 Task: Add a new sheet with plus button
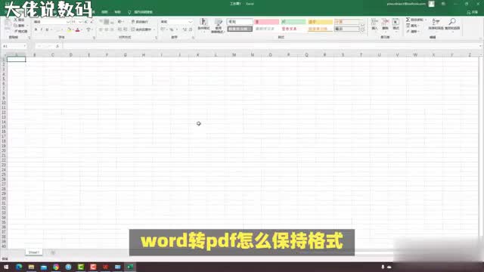click(53, 252)
